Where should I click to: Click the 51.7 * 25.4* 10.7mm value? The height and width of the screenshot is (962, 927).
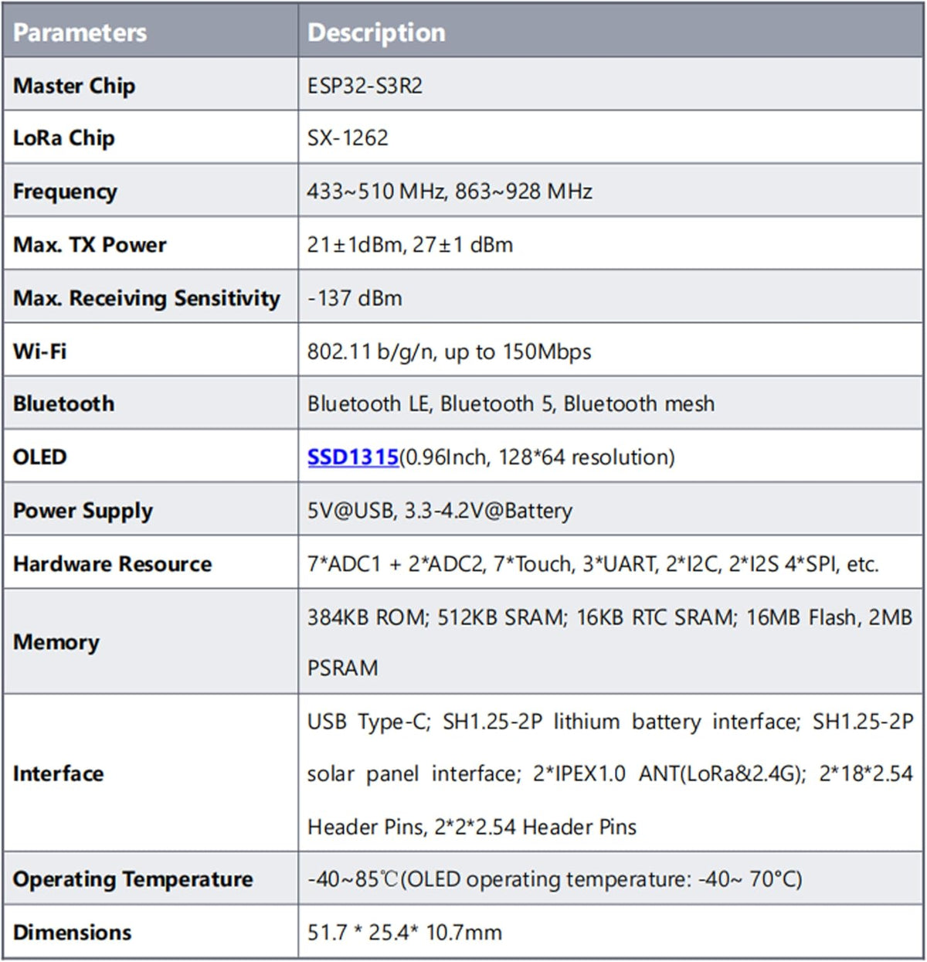pos(405,933)
